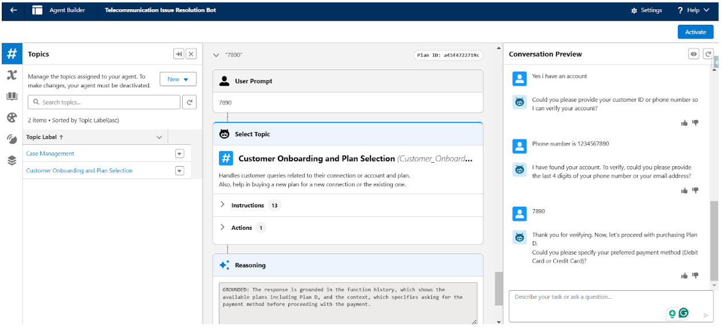Screen dimensions: 722x331
Task: Open the knowledge book icon in sidebar
Action: click(x=11, y=96)
